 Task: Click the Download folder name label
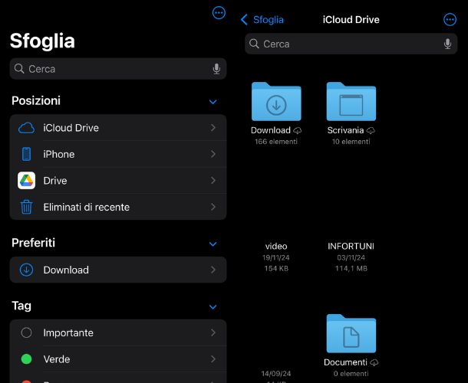pyautogui.click(x=271, y=130)
